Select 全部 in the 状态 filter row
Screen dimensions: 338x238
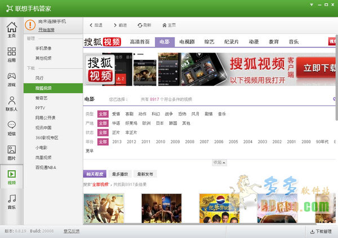point(103,133)
